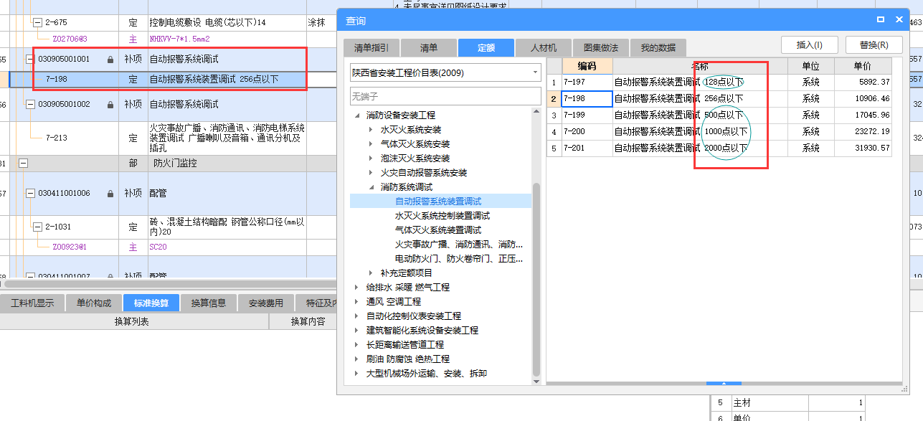The width and height of the screenshot is (923, 421).
Task: Click the 单价 column header
Action: pyautogui.click(x=863, y=66)
